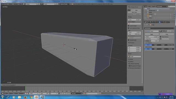Copy the Bevel modifier
Screen dimensions: 176x99
(167, 34)
